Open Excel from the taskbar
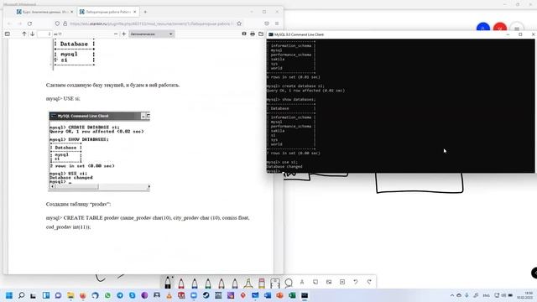This screenshot has height=302, width=537. tap(292, 295)
